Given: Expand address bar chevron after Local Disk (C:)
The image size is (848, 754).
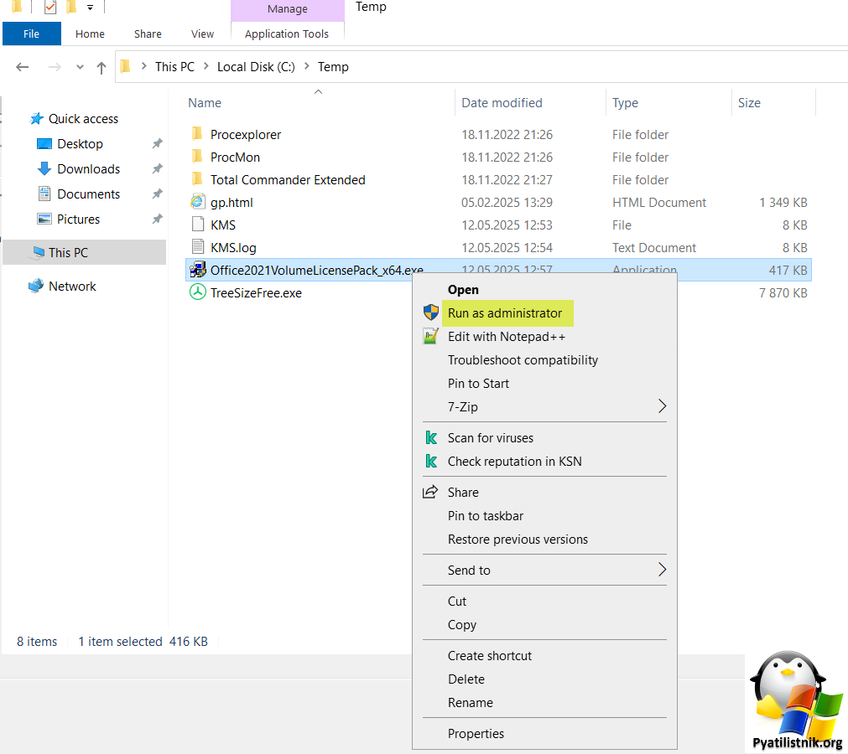Looking at the screenshot, I should coord(307,66).
